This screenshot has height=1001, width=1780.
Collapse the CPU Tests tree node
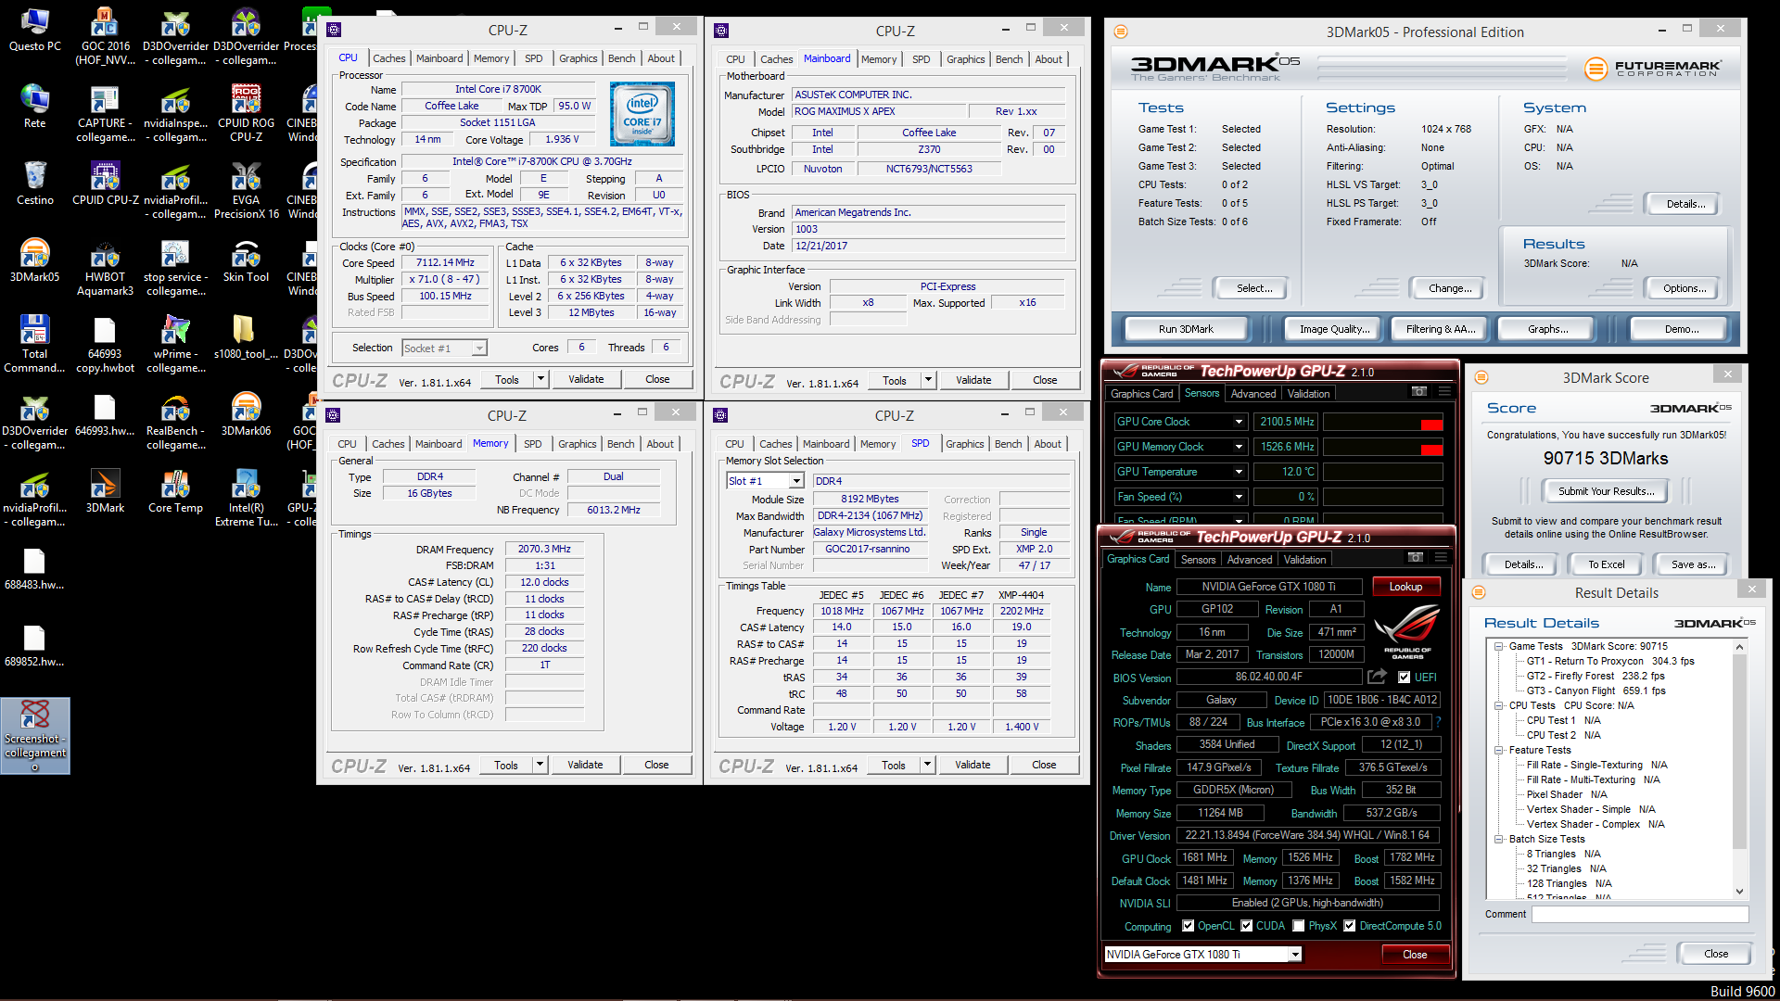1498,705
